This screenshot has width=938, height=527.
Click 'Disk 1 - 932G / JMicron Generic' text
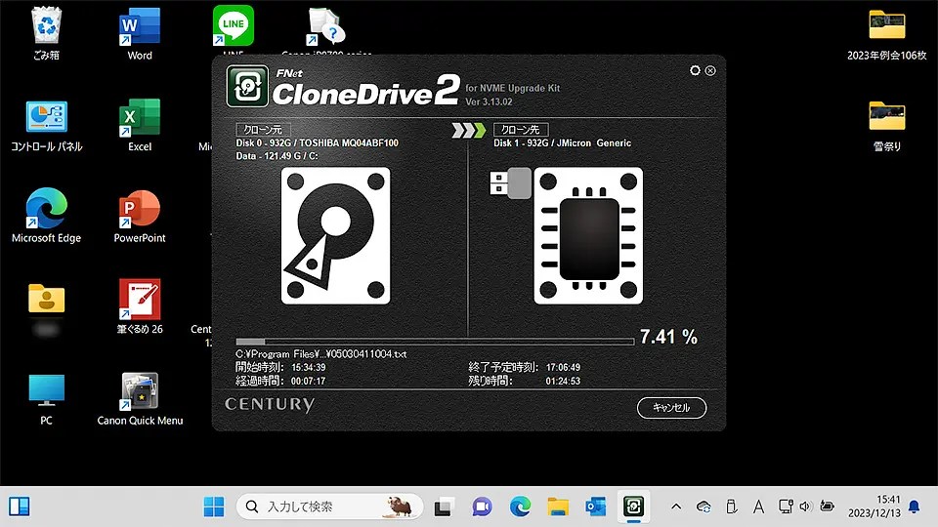[x=563, y=142]
